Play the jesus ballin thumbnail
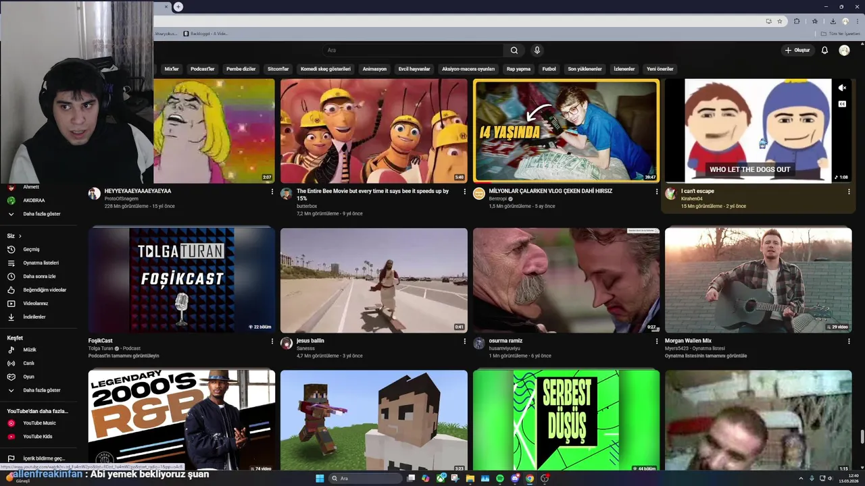The image size is (865, 486). (374, 280)
